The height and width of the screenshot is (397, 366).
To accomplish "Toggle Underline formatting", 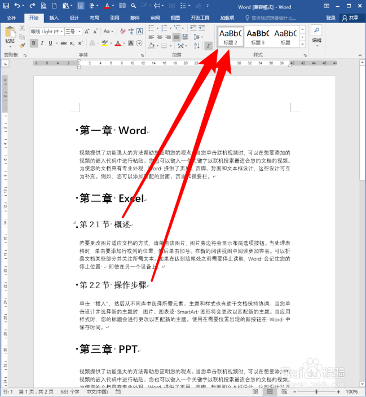I will [x=50, y=43].
